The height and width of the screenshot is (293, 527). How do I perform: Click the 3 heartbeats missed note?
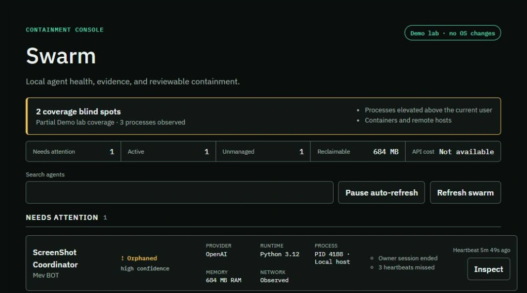tap(406, 267)
